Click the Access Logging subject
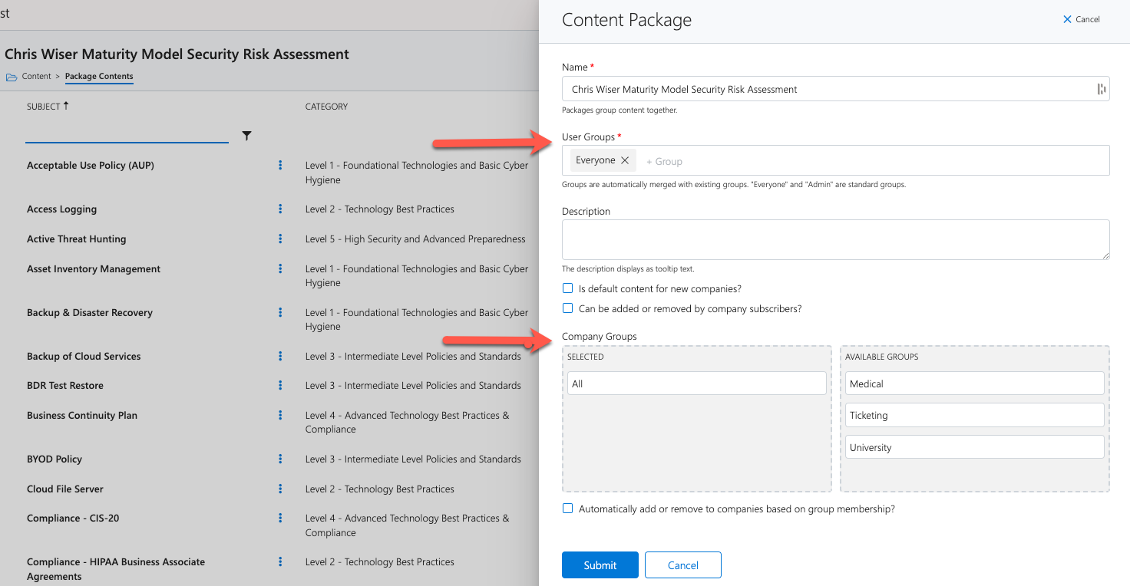 pyautogui.click(x=61, y=209)
